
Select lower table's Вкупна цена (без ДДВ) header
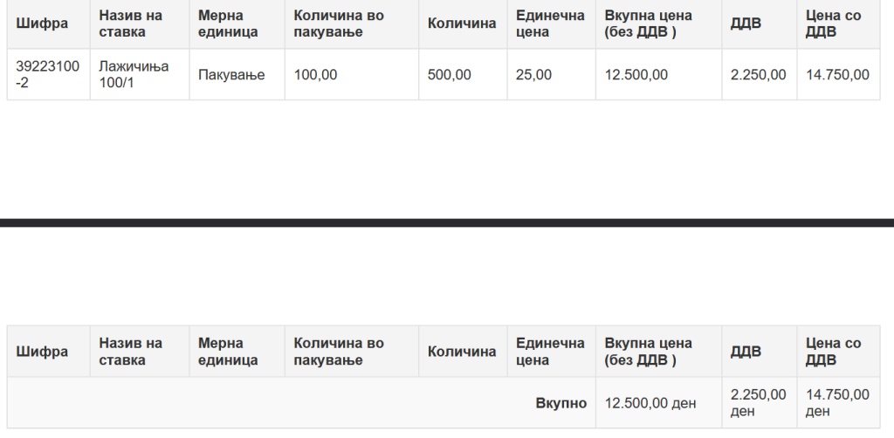pyautogui.click(x=648, y=352)
